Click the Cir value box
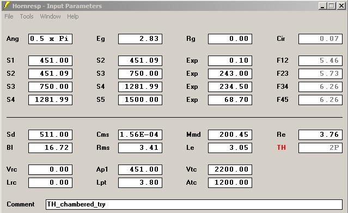348x213 pixels. coord(320,39)
